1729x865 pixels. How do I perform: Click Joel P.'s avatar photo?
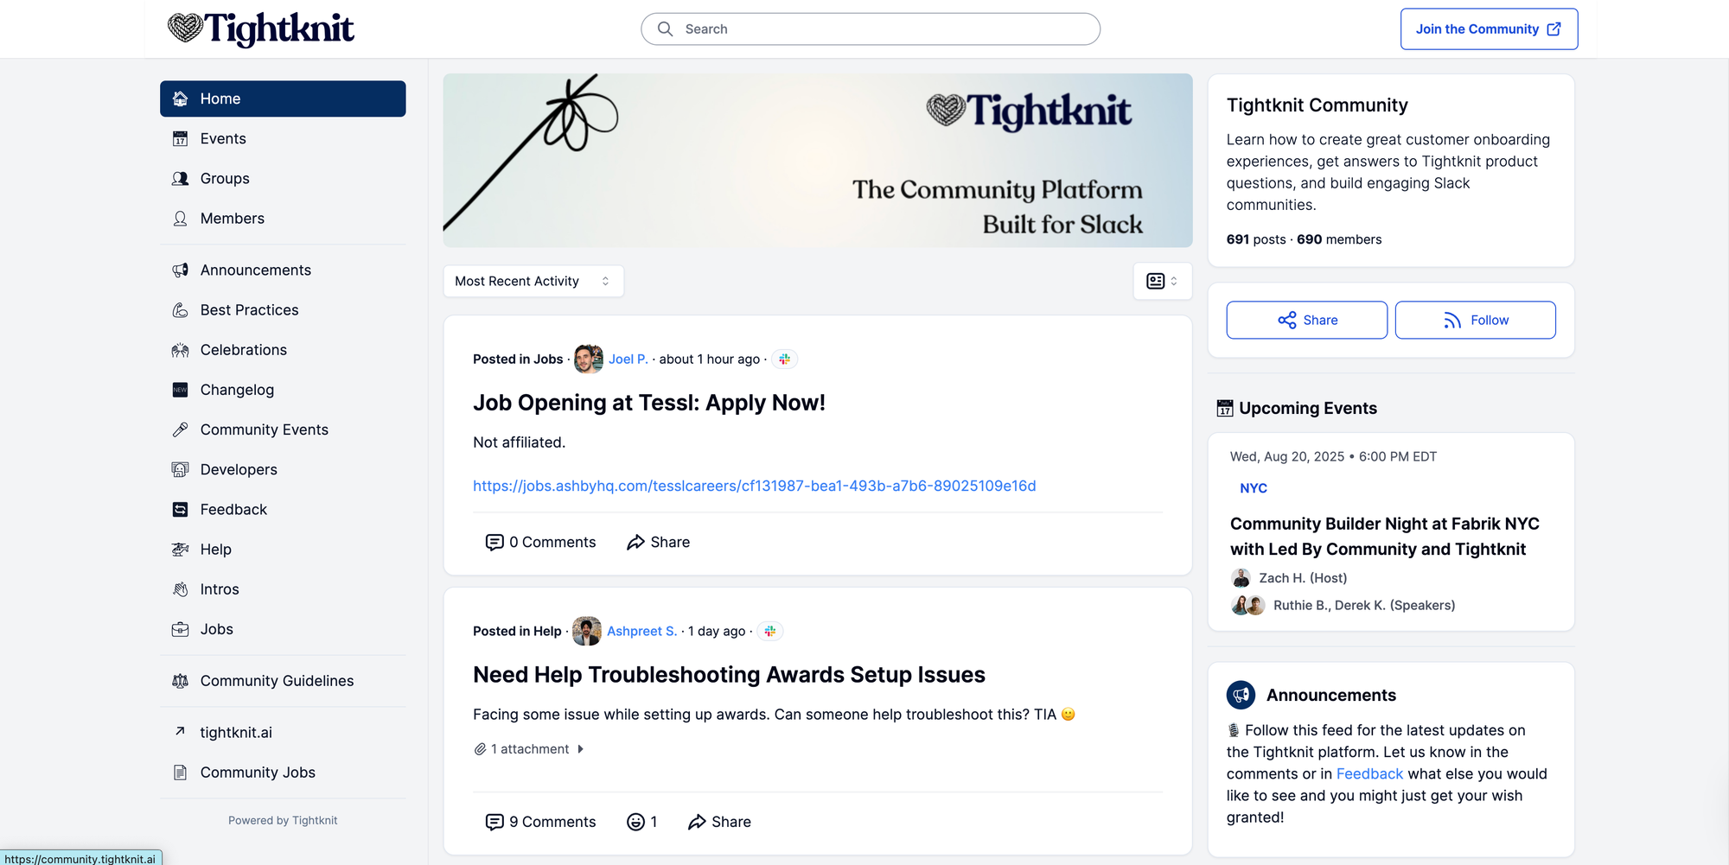(589, 359)
